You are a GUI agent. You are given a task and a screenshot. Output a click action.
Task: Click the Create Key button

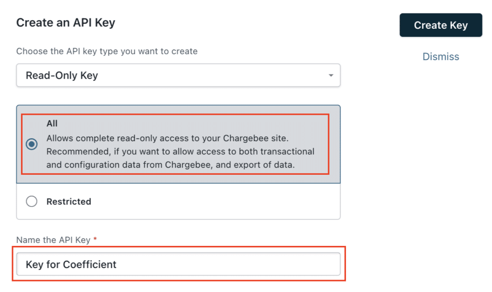441,25
